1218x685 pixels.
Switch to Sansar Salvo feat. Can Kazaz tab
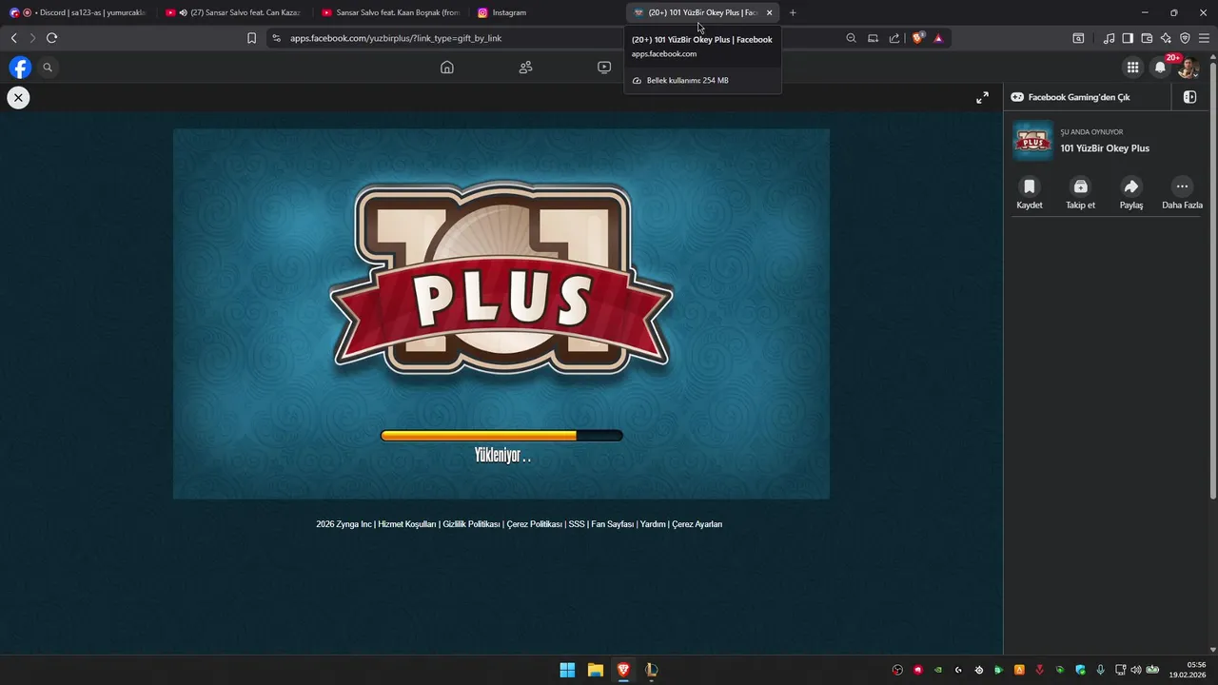click(x=233, y=12)
